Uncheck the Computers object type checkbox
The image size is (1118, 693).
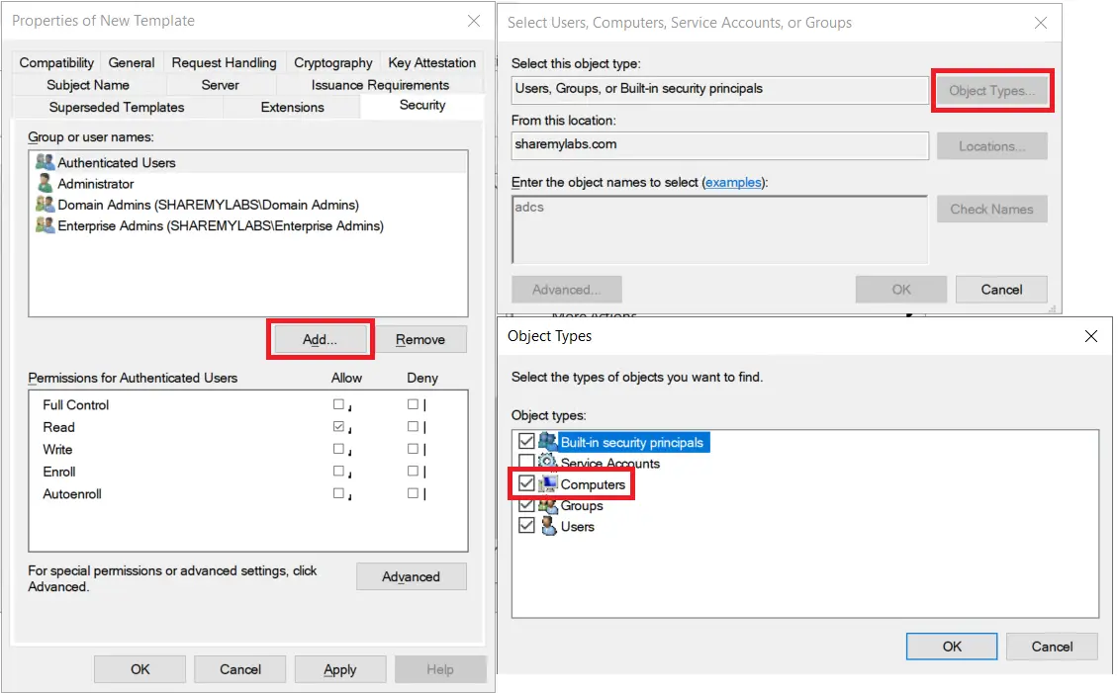(525, 484)
